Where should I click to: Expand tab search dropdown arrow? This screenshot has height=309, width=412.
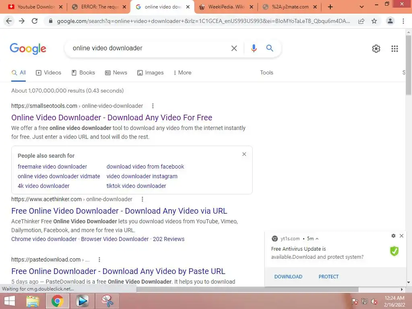362,7
